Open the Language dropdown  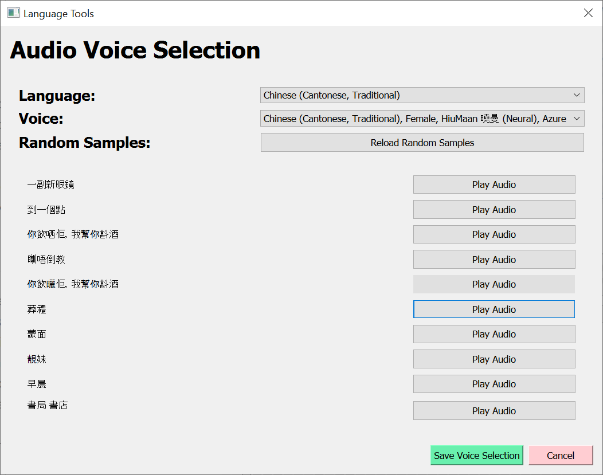pyautogui.click(x=422, y=95)
